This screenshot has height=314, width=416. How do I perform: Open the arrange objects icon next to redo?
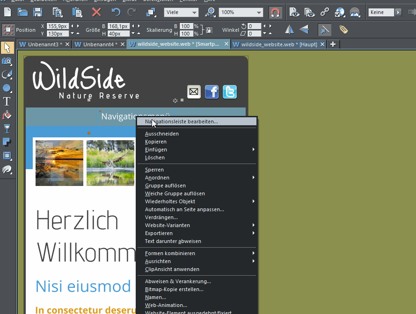point(151,12)
